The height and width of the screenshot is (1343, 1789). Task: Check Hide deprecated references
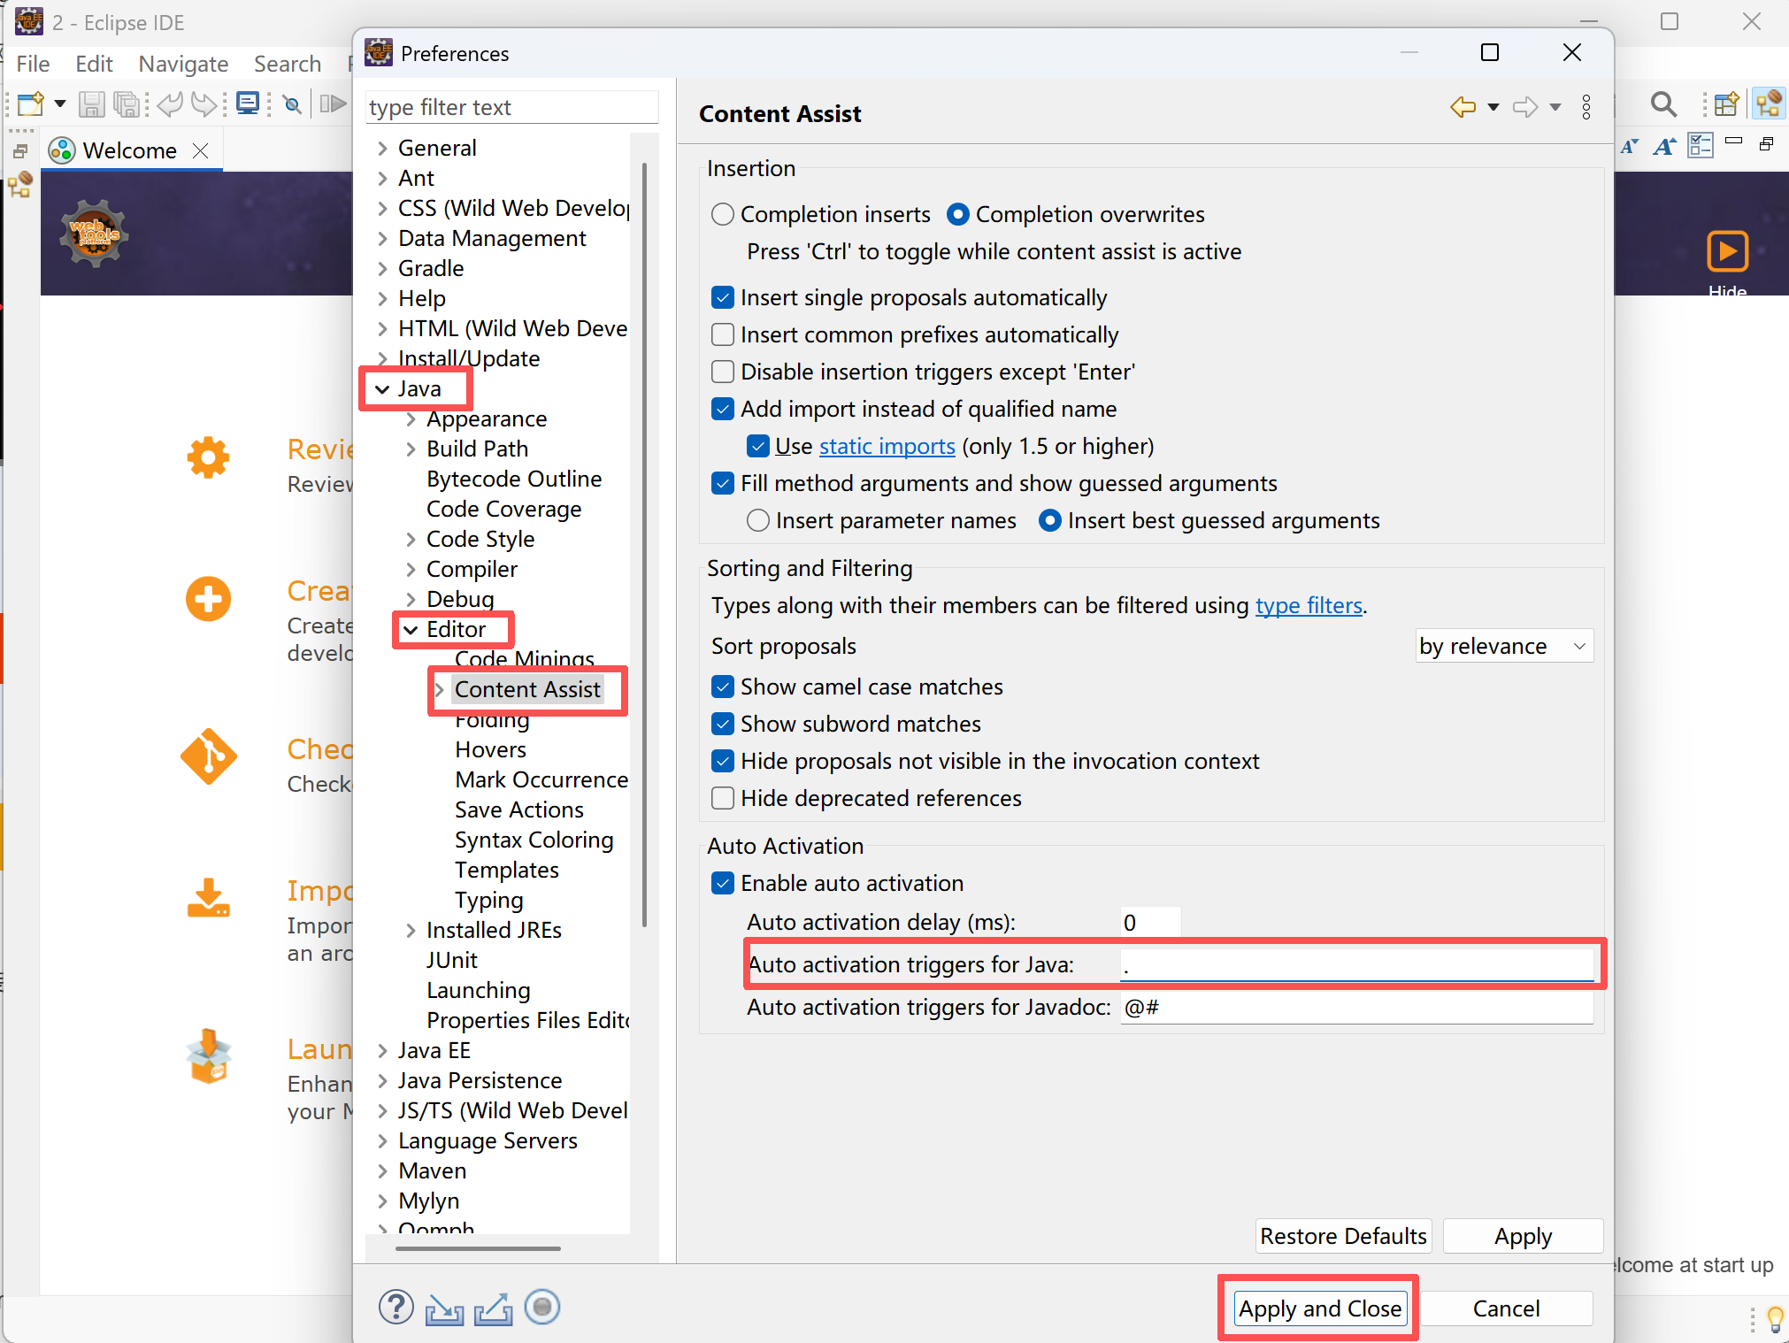tap(723, 799)
